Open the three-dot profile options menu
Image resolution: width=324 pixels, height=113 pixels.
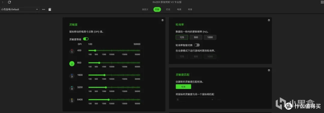(x=43, y=10)
